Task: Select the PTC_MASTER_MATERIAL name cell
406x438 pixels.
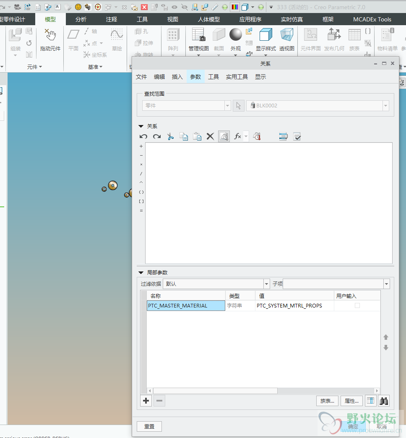Action: click(x=186, y=305)
